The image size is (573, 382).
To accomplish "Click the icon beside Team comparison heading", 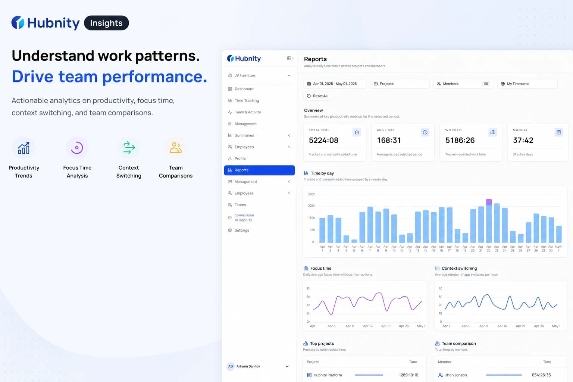I will [x=437, y=344].
